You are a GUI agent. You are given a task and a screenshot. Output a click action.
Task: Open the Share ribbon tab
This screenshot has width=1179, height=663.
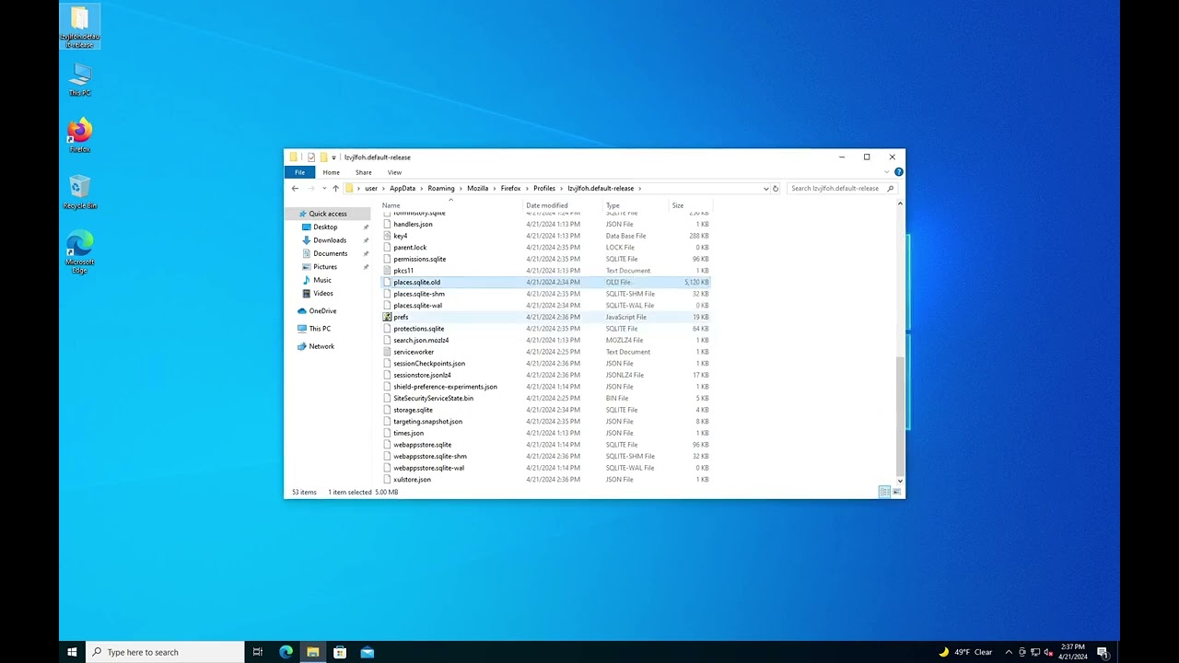click(x=364, y=172)
